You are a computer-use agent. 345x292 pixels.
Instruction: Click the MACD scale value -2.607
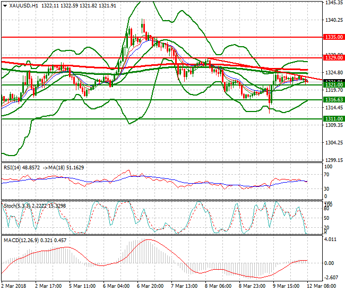(331, 278)
